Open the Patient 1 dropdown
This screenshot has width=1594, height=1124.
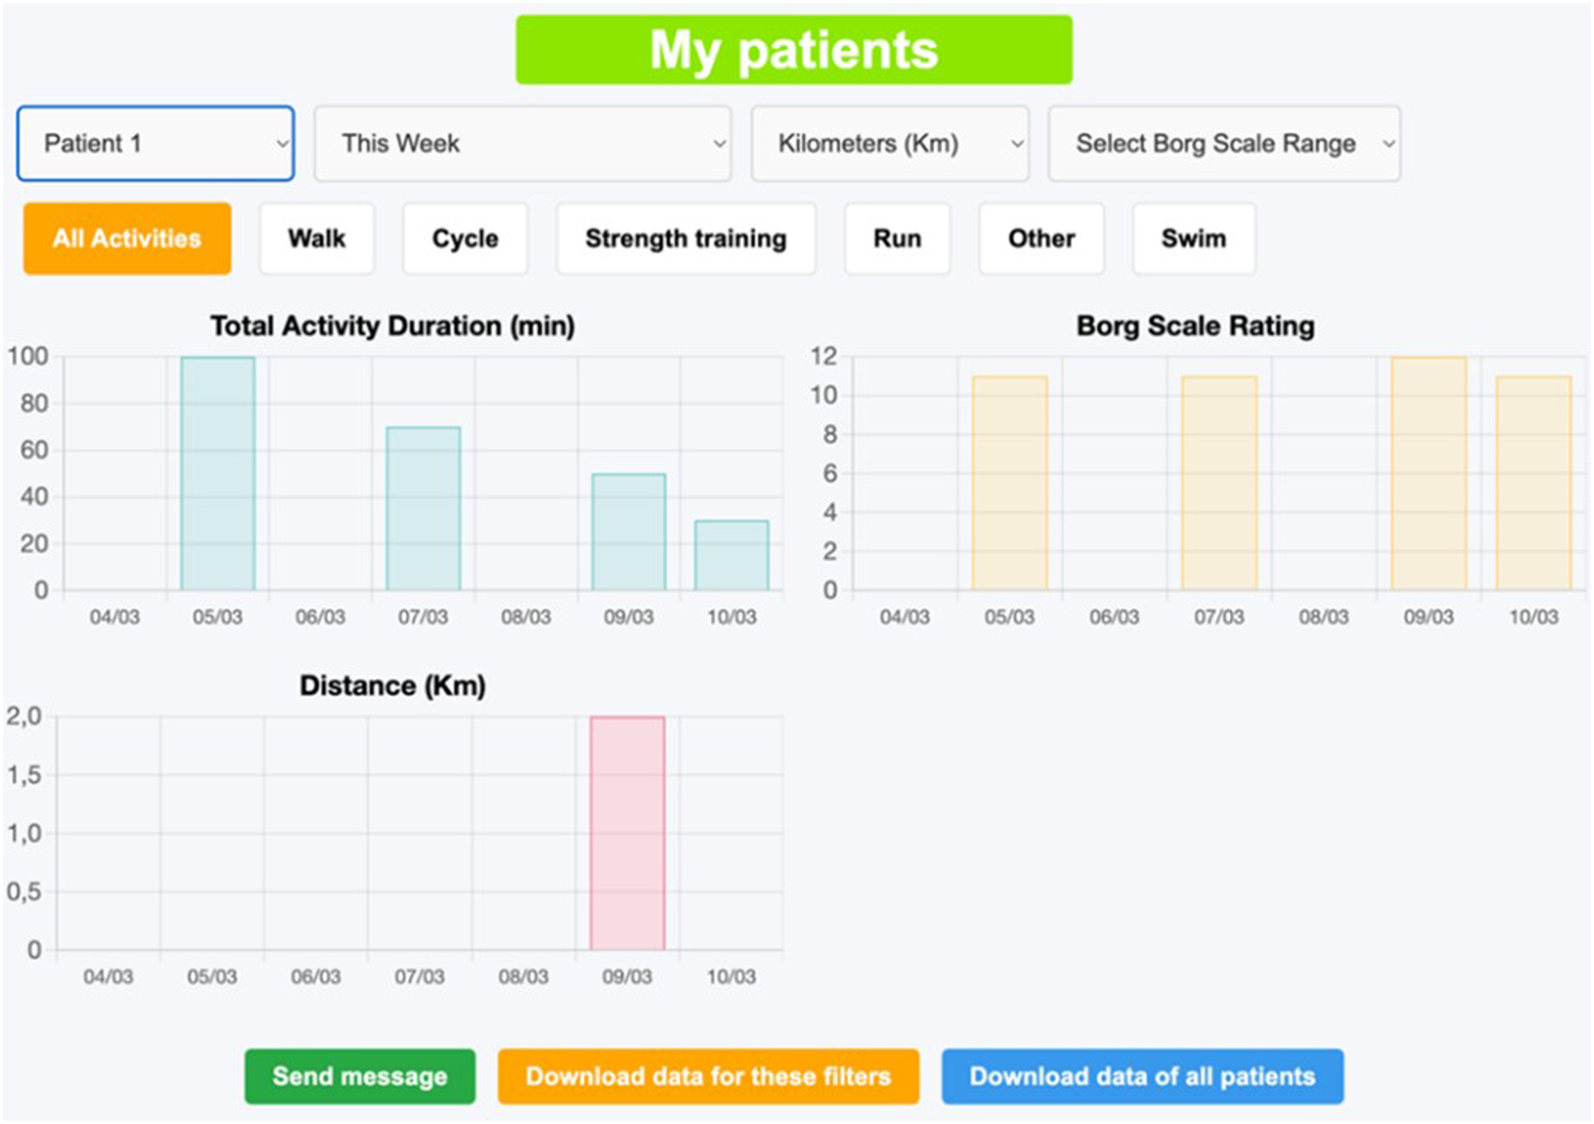pyautogui.click(x=155, y=143)
